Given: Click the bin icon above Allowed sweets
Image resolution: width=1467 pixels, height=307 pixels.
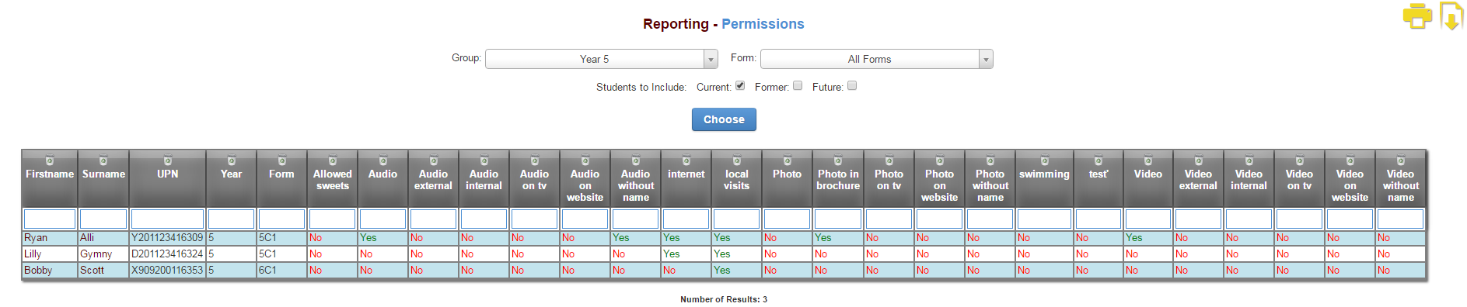Looking at the screenshot, I should [333, 160].
